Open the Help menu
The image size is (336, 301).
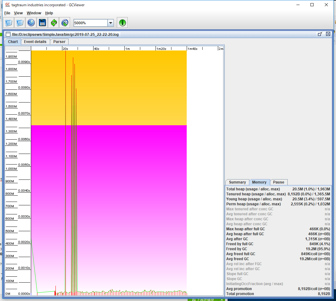(49, 13)
